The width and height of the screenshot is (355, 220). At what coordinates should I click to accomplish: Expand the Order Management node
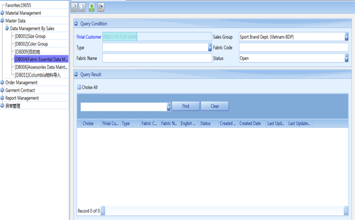point(3,83)
